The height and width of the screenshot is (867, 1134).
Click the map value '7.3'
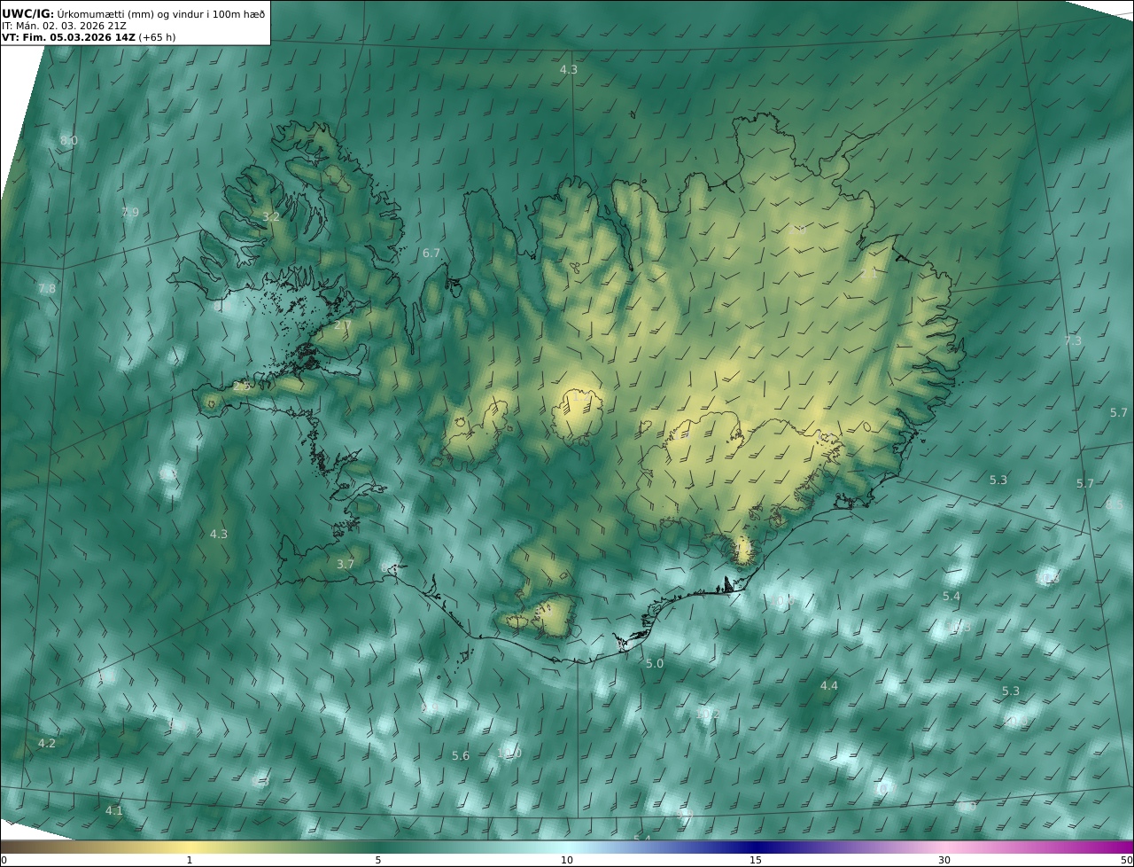[1073, 341]
